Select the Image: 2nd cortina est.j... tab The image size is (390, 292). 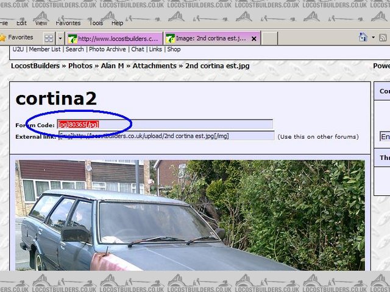click(x=211, y=38)
